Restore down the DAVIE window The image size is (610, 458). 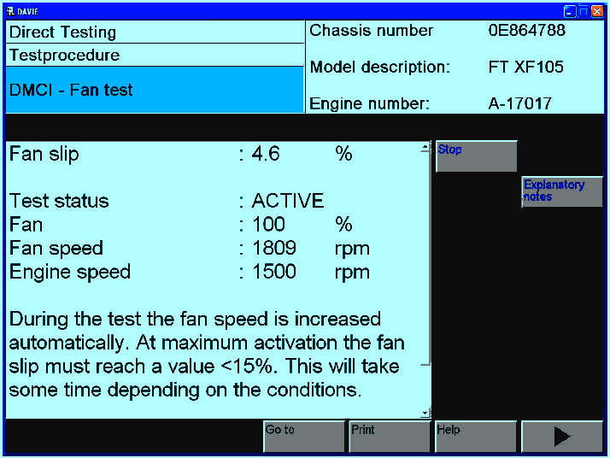point(583,10)
